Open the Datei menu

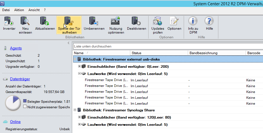tap(6, 10)
